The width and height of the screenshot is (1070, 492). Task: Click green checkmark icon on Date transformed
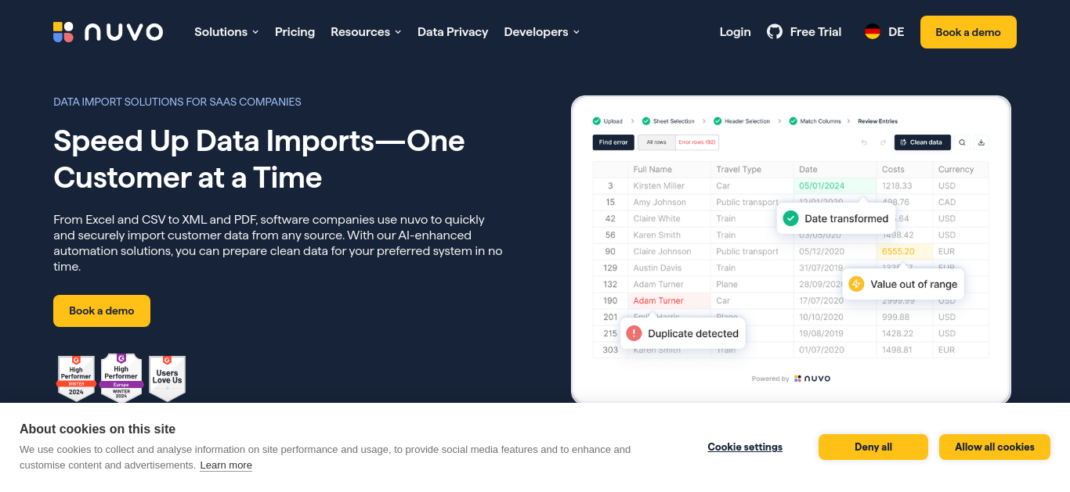coord(790,218)
